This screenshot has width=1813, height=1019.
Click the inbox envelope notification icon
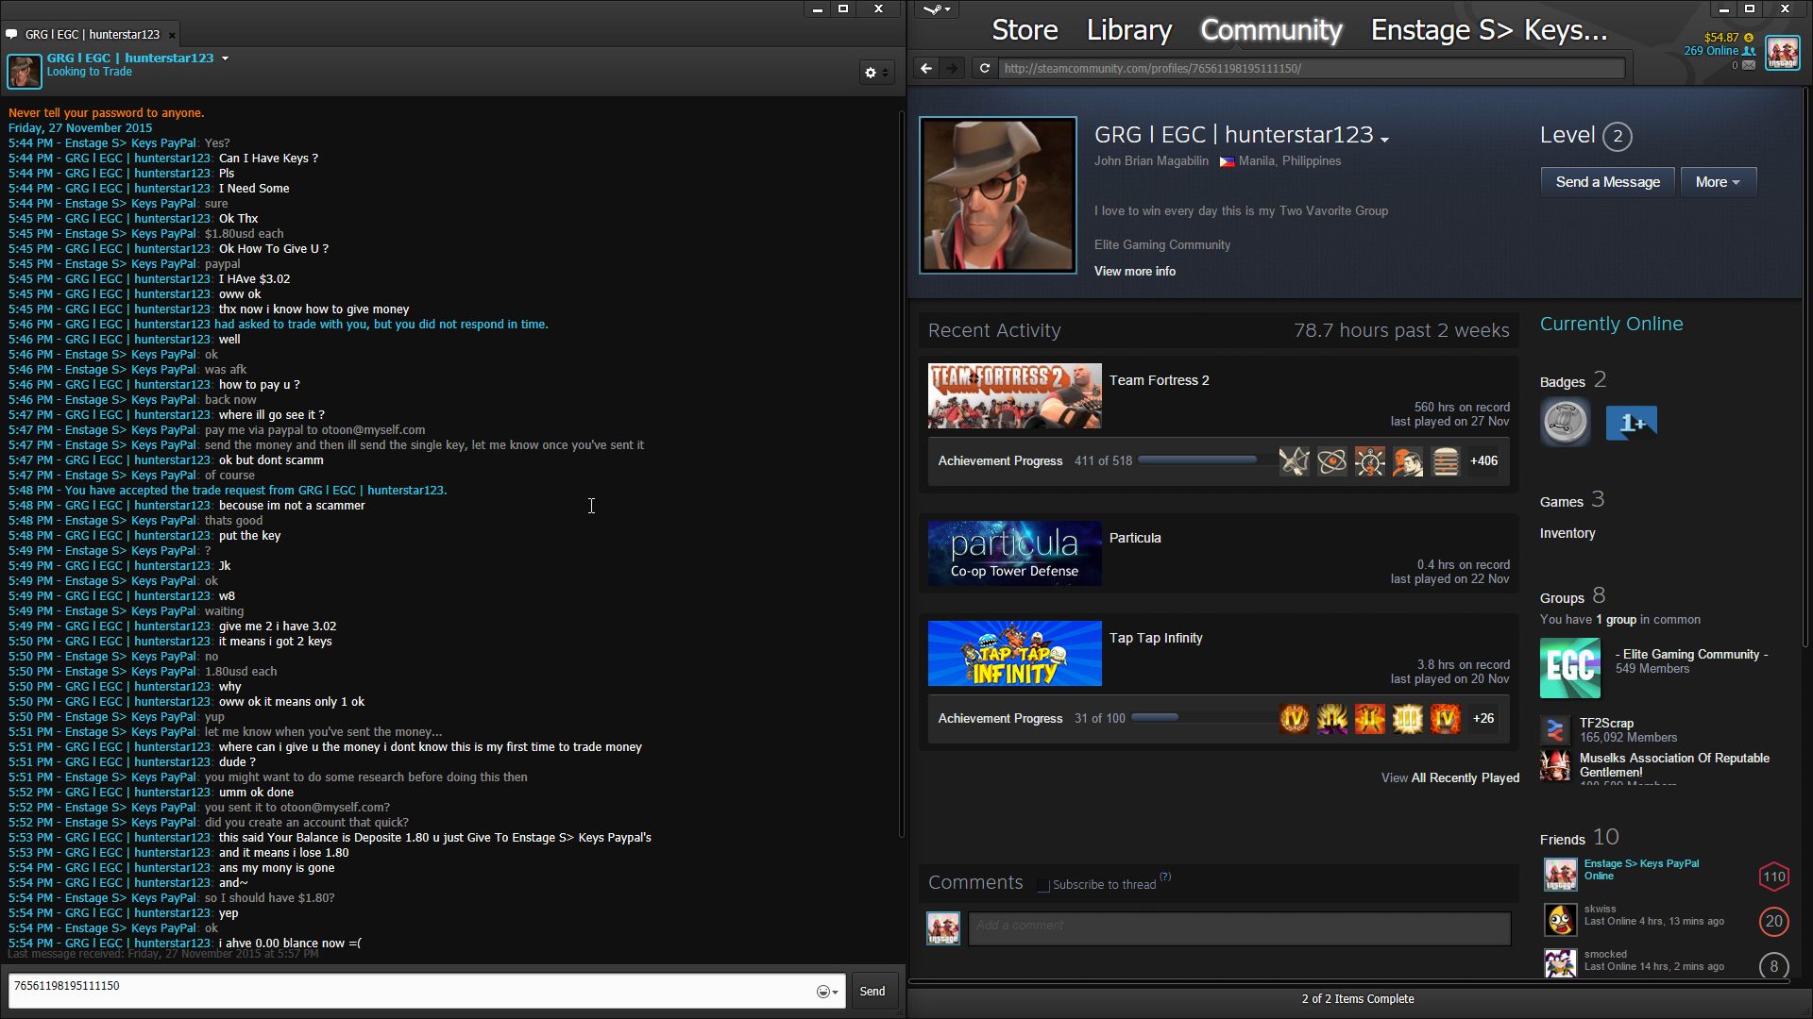click(x=1749, y=65)
